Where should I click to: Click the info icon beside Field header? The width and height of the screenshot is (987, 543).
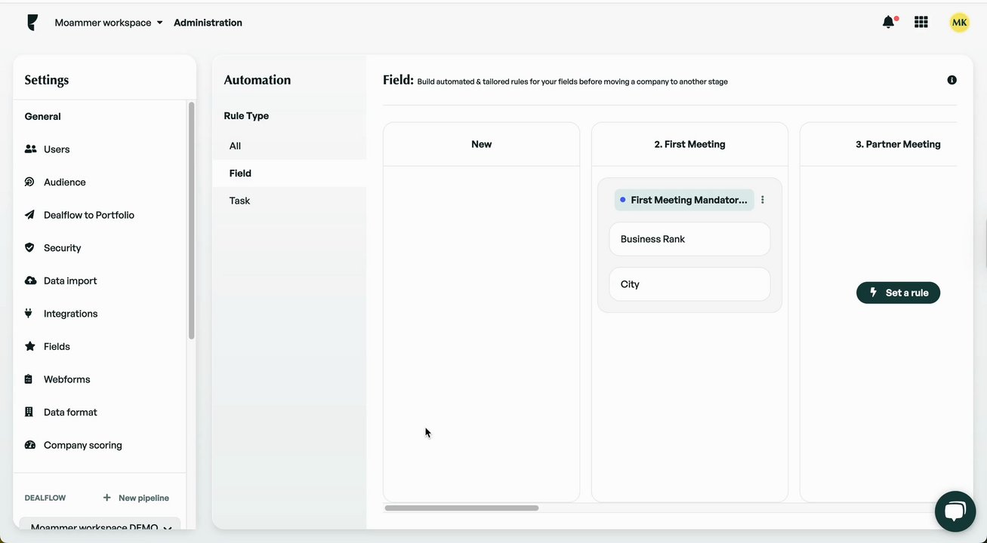(x=952, y=80)
